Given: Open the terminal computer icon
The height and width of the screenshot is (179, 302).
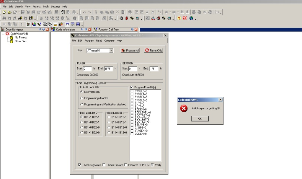Looking at the screenshot, I should [x=137, y=18].
